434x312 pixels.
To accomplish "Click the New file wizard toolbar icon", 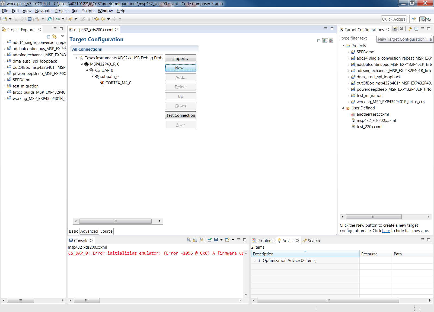I will 5,19.
